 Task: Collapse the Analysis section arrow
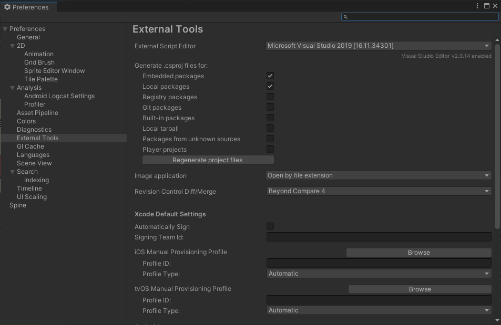(x=13, y=88)
